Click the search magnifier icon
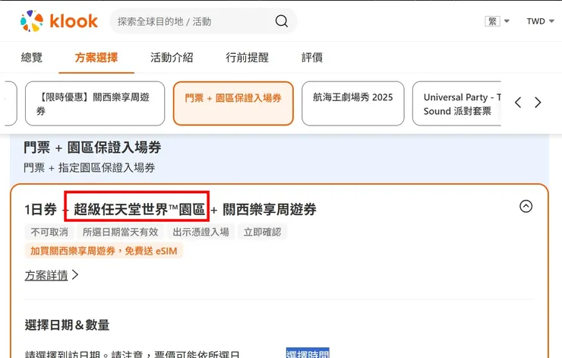The height and width of the screenshot is (358, 562). [281, 21]
